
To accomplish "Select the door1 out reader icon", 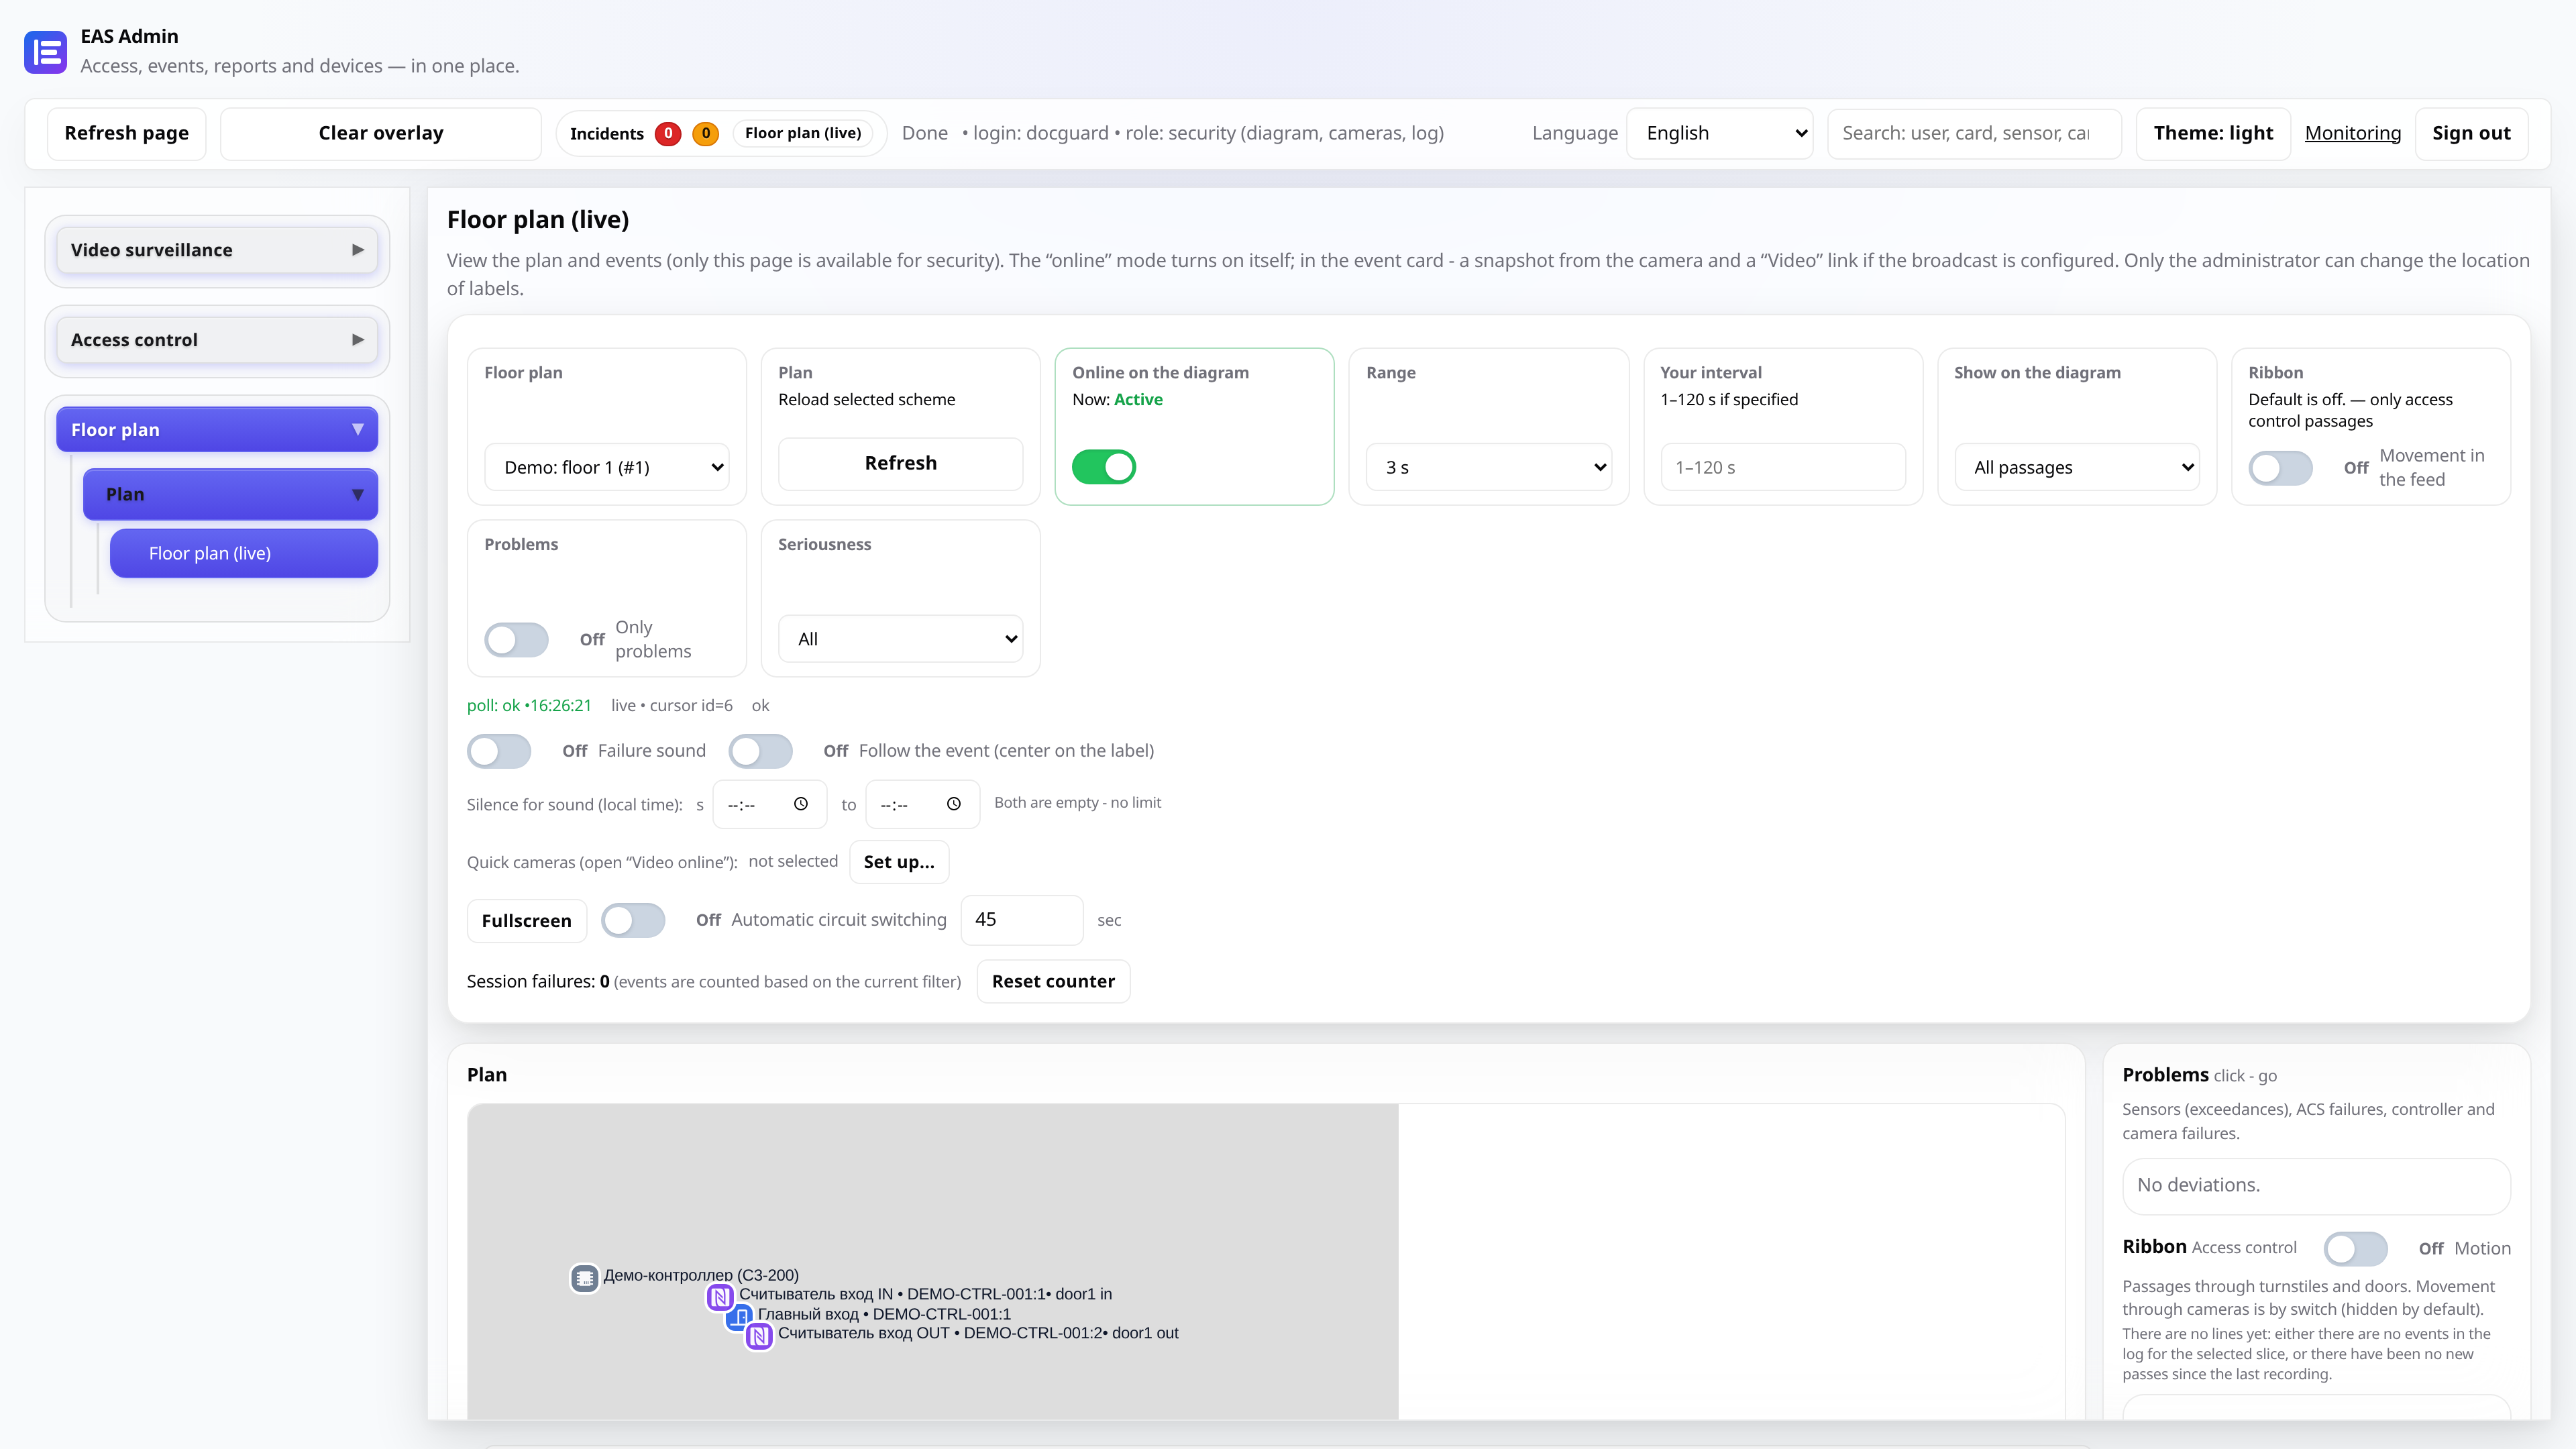I will [x=760, y=1335].
